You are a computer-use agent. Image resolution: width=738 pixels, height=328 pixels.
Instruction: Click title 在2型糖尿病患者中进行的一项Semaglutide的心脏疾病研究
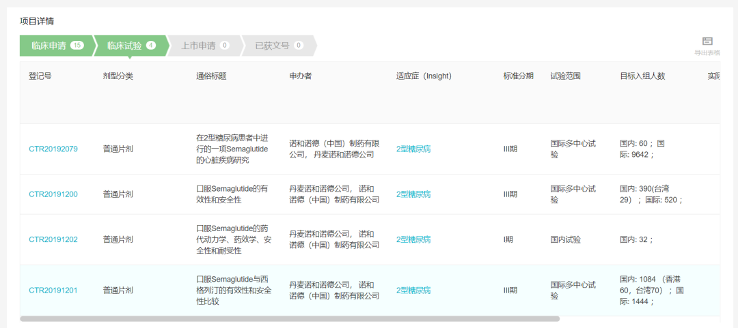click(x=232, y=149)
